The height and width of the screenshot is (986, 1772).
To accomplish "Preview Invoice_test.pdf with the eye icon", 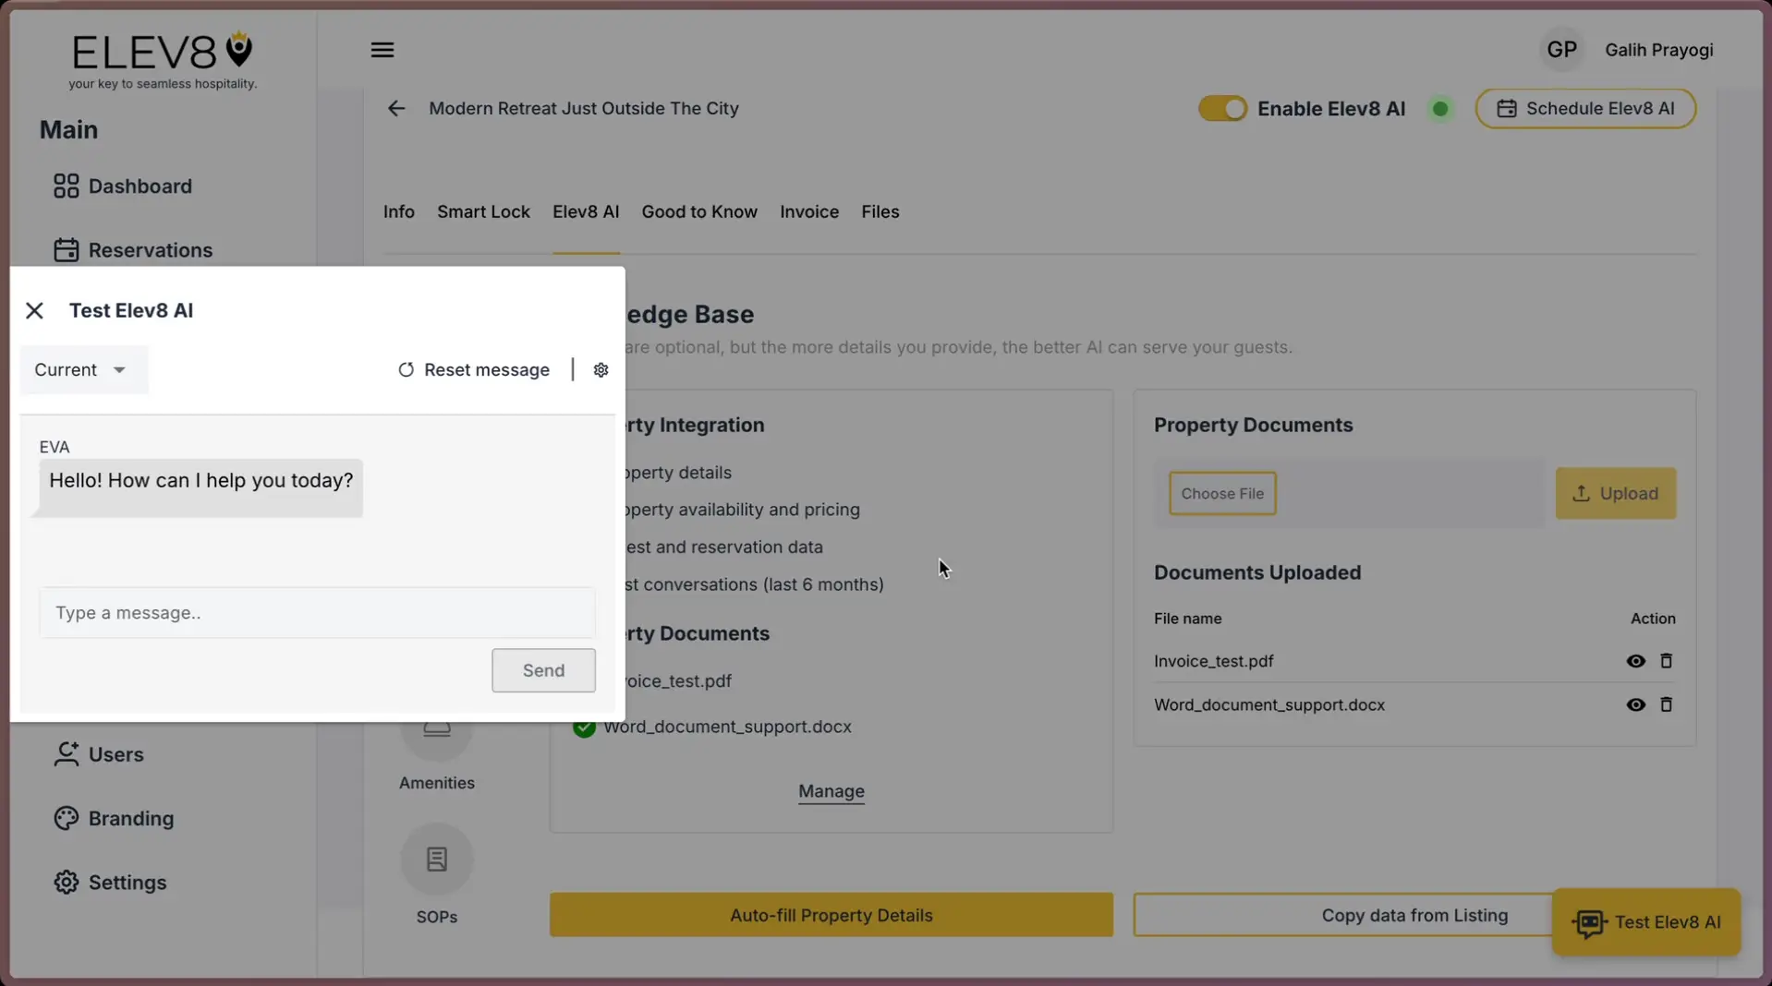I will click(x=1635, y=661).
